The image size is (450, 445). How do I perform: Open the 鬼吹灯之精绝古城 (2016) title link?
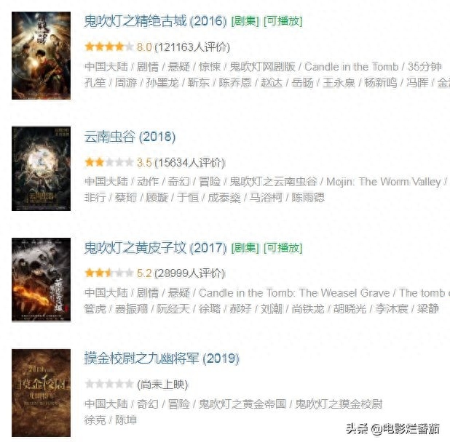(155, 21)
